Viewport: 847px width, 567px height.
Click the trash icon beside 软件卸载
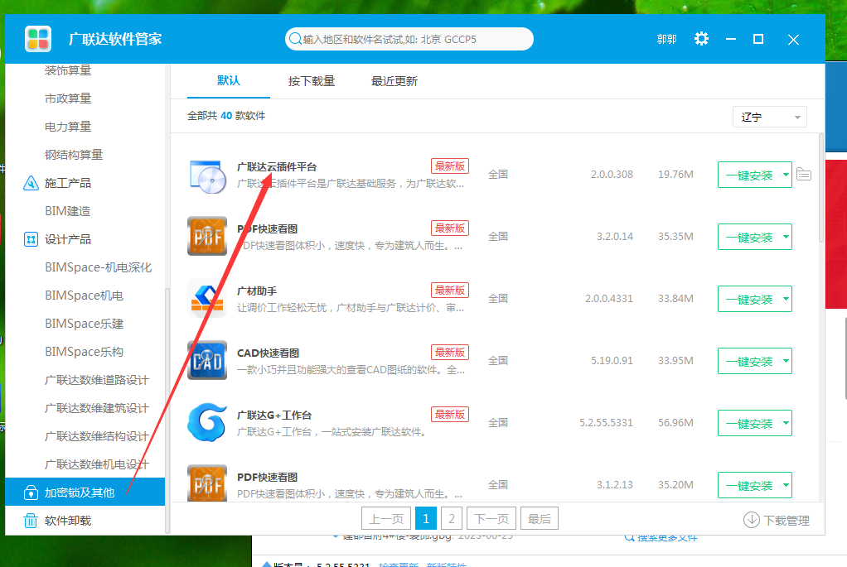point(31,521)
